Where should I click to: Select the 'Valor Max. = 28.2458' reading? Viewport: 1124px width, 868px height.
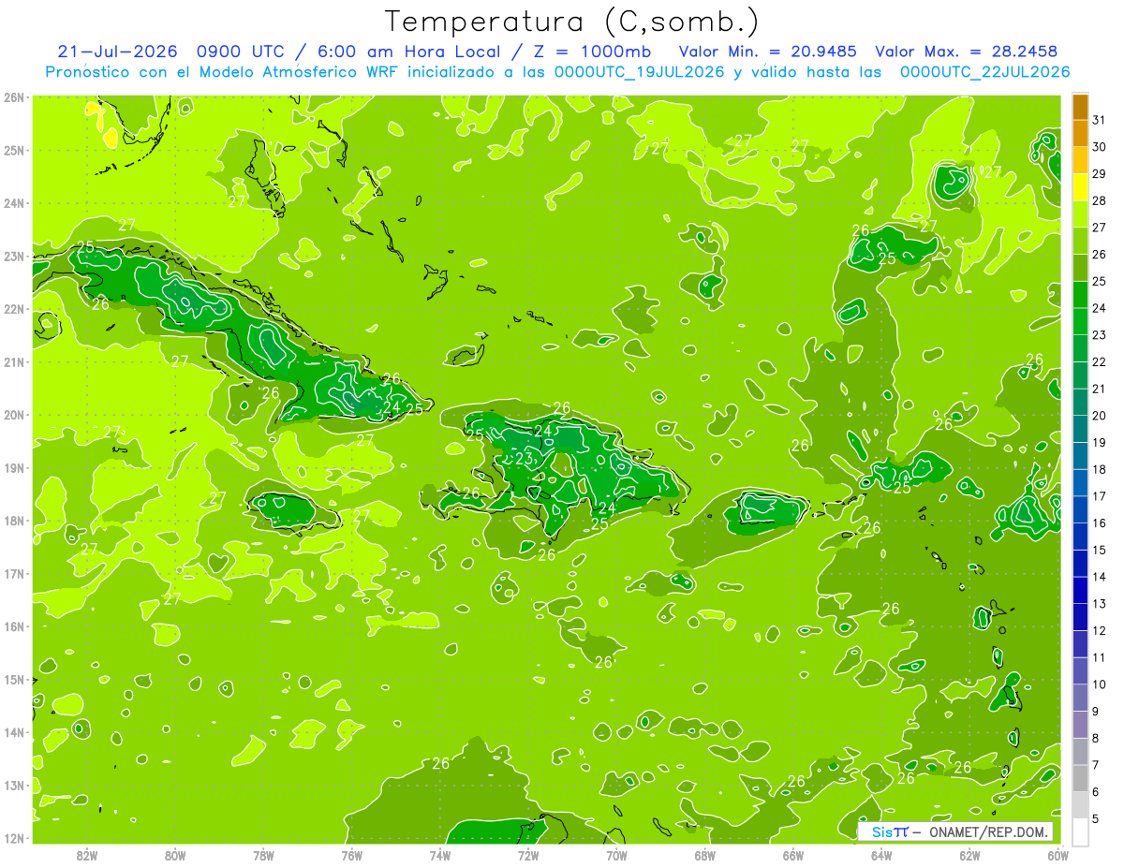tap(966, 51)
